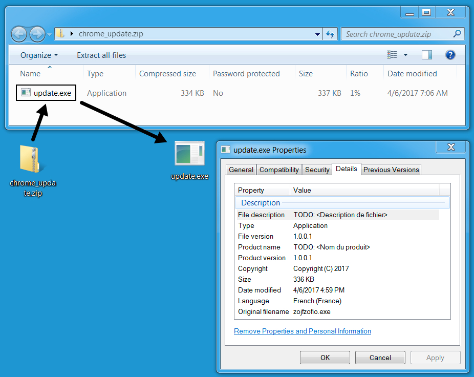Switch to the General tab
The width and height of the screenshot is (474, 377).
tap(241, 170)
